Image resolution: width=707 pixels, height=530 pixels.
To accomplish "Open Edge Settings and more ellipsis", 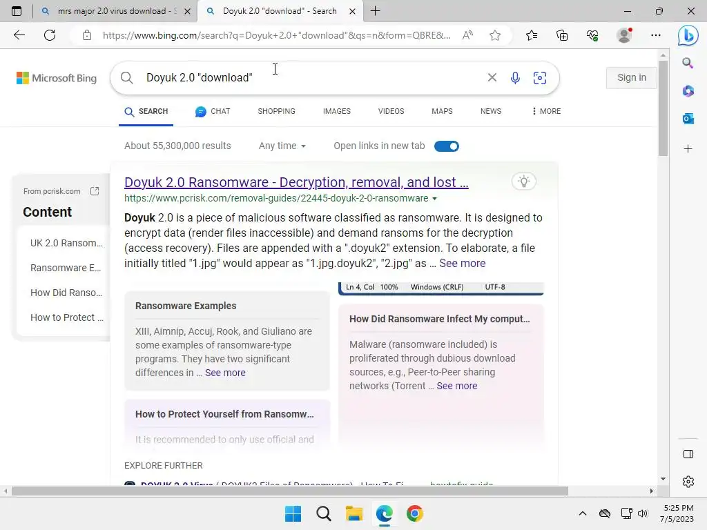I will tap(656, 35).
